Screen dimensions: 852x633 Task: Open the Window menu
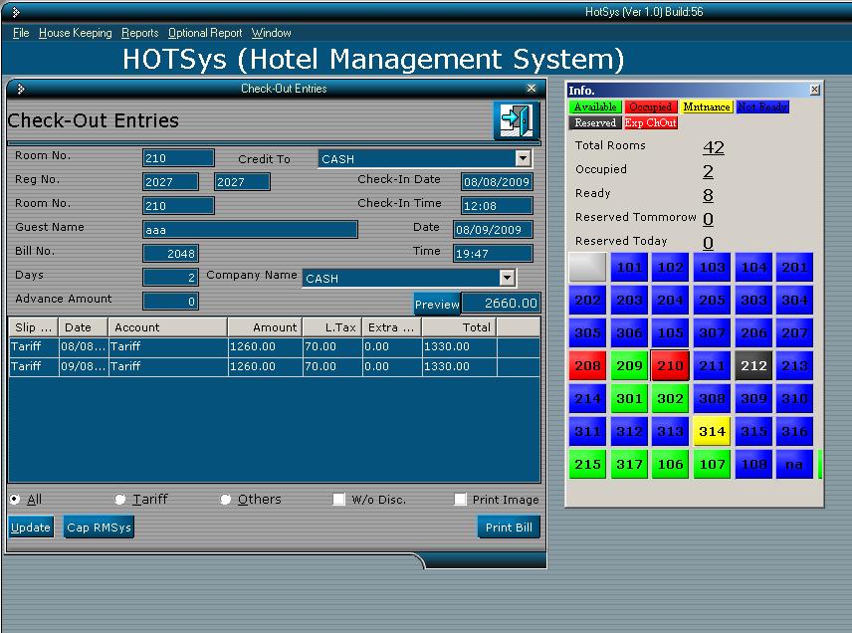tap(270, 33)
